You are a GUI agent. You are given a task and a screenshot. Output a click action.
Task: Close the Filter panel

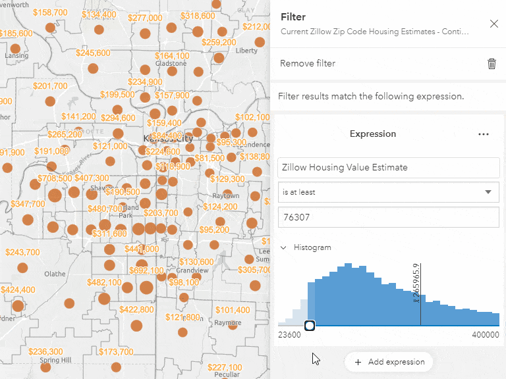494,24
